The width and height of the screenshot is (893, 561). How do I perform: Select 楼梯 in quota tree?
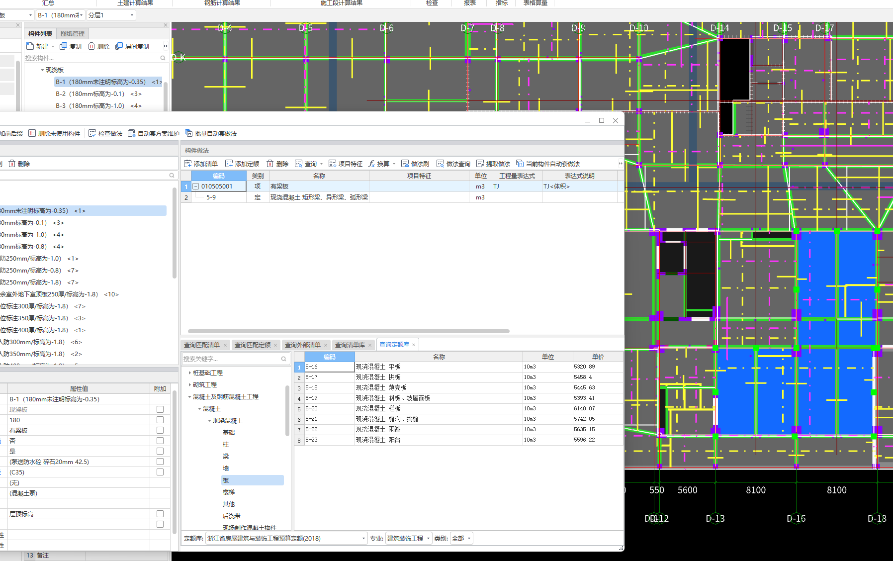(x=229, y=492)
